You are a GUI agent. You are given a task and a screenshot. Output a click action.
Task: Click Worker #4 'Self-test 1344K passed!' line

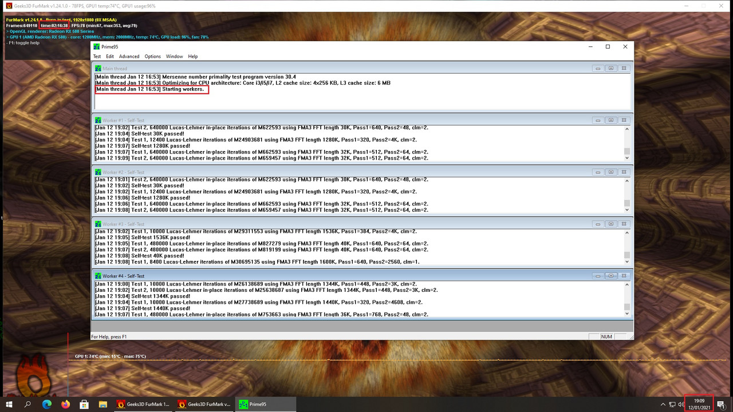[x=143, y=296]
